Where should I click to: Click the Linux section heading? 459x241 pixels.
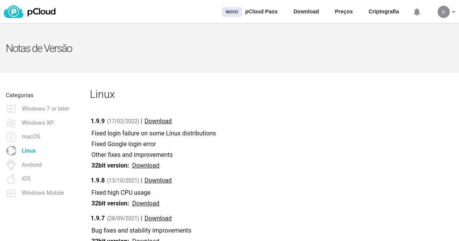click(x=103, y=94)
